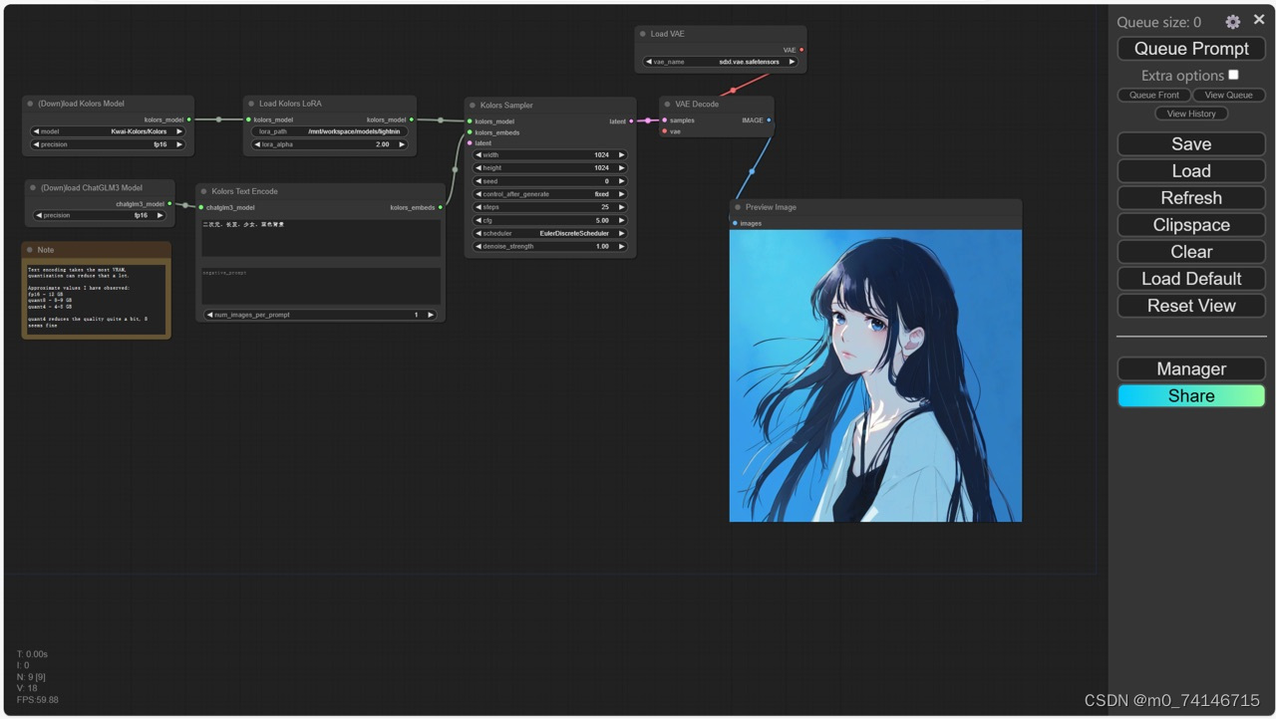1276x719 pixels.
Task: Click the cfg value 5.00
Action: [x=602, y=220]
